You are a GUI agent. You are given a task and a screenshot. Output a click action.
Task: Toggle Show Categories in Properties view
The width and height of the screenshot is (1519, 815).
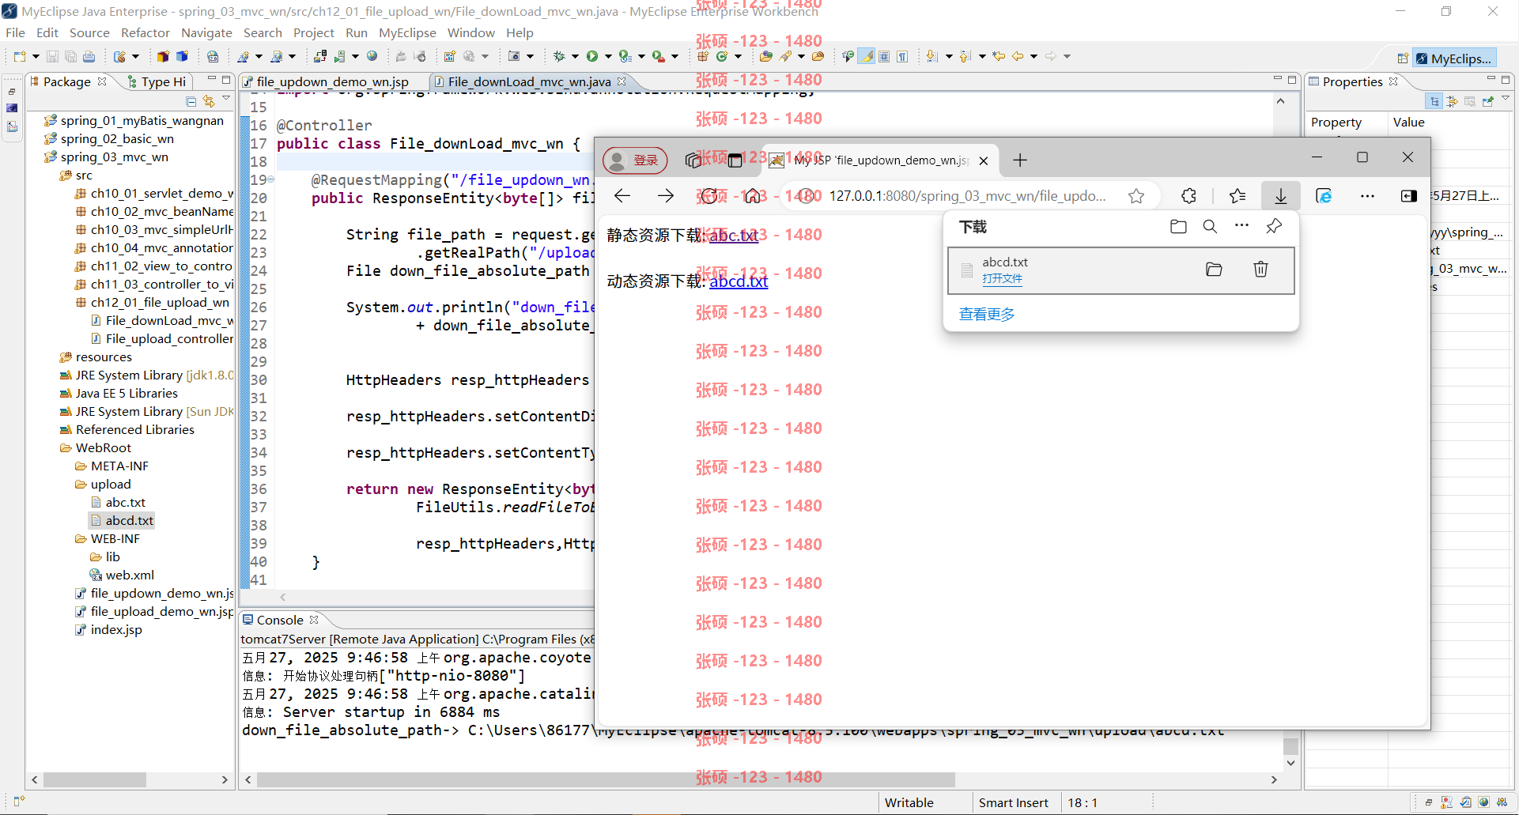[x=1434, y=101]
